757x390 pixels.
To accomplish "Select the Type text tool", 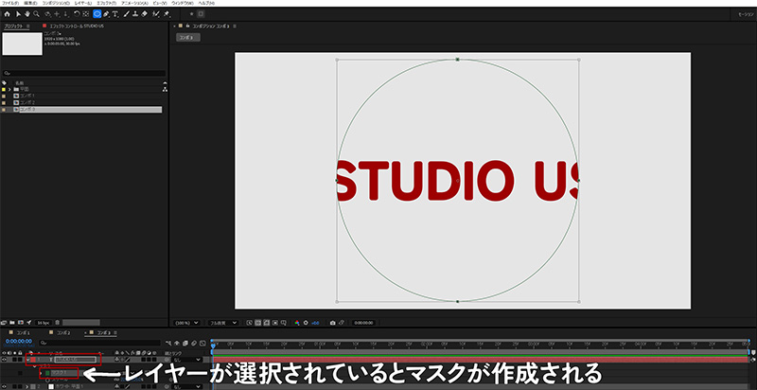I will pos(115,14).
